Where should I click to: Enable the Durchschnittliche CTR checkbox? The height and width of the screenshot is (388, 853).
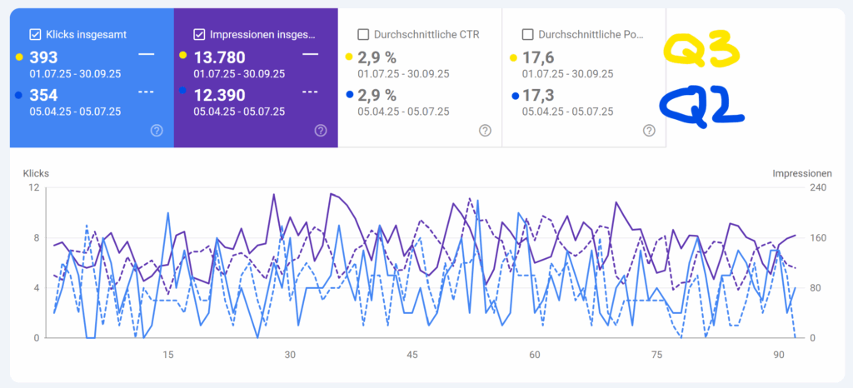(x=363, y=34)
